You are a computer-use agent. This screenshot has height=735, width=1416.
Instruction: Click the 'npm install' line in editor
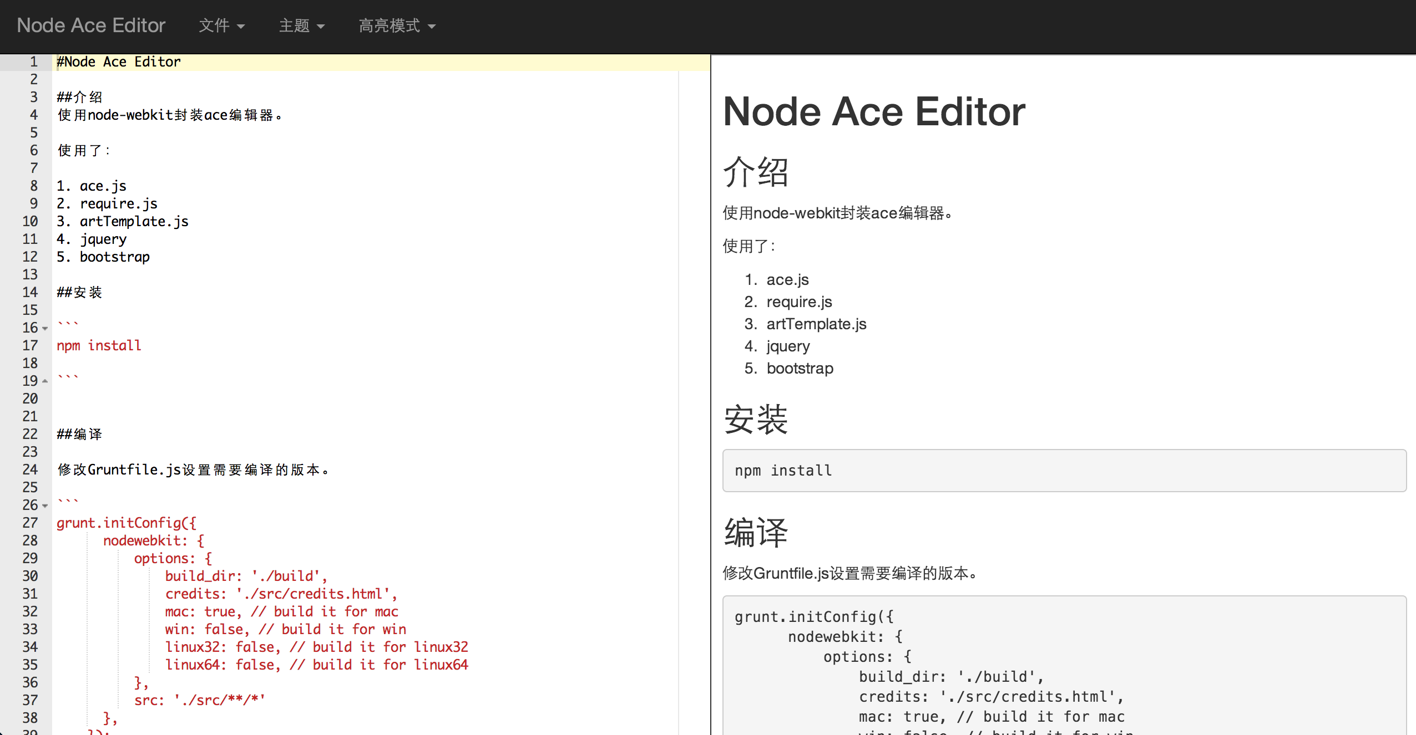point(99,346)
